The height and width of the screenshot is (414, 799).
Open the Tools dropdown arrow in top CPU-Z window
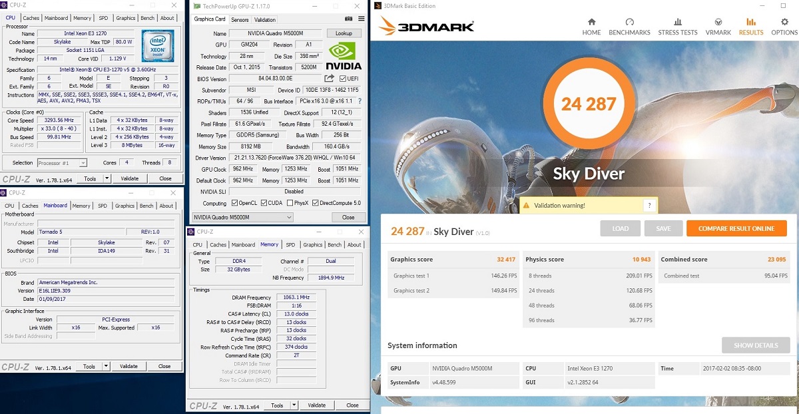click(103, 178)
